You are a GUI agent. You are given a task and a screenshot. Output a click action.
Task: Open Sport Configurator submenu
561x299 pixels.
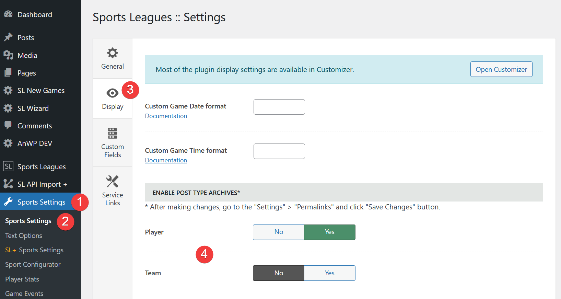click(33, 264)
